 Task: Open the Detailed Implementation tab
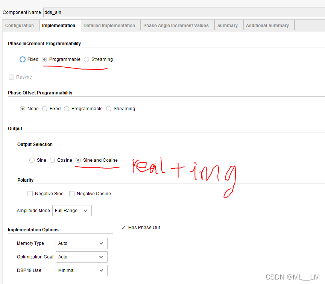click(109, 26)
